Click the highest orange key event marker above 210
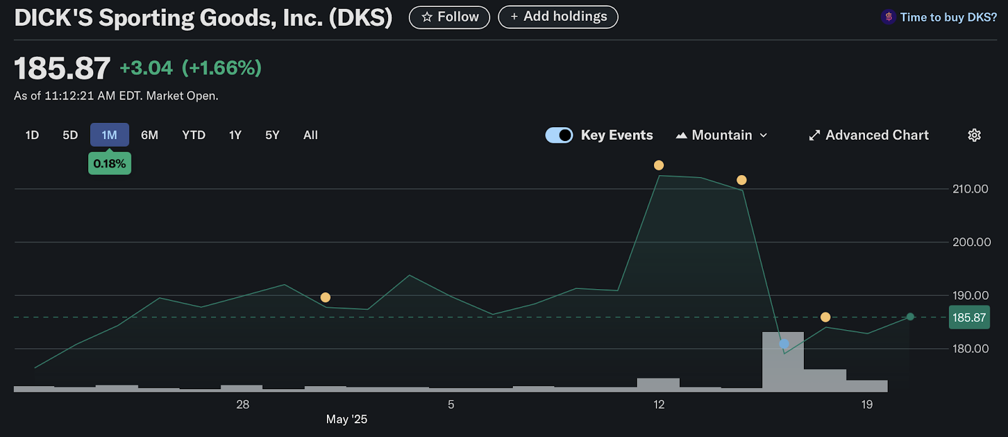 (x=659, y=165)
